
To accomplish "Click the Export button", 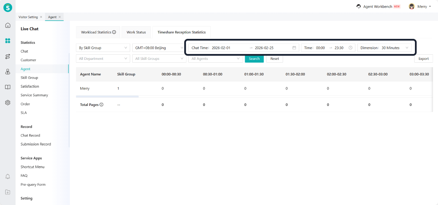I will coord(423,59).
